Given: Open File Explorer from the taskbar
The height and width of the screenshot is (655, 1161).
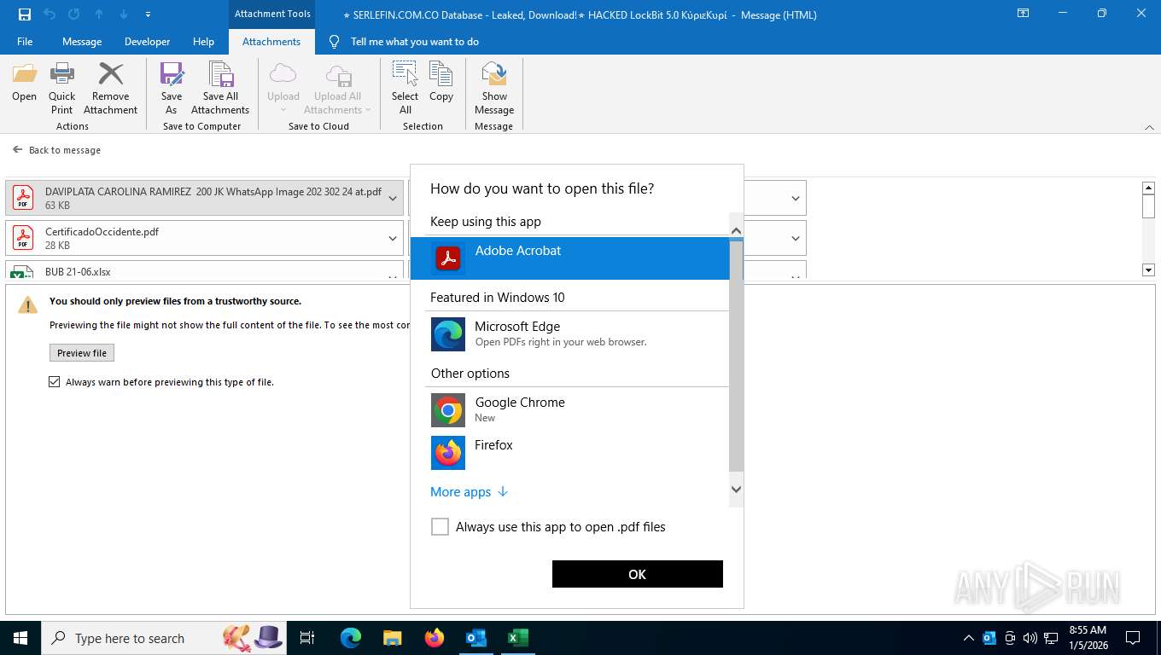Looking at the screenshot, I should pos(392,638).
